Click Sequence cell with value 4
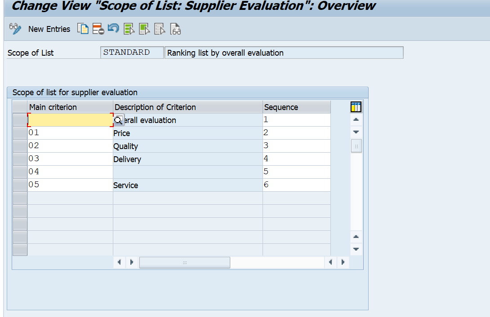 [297, 159]
